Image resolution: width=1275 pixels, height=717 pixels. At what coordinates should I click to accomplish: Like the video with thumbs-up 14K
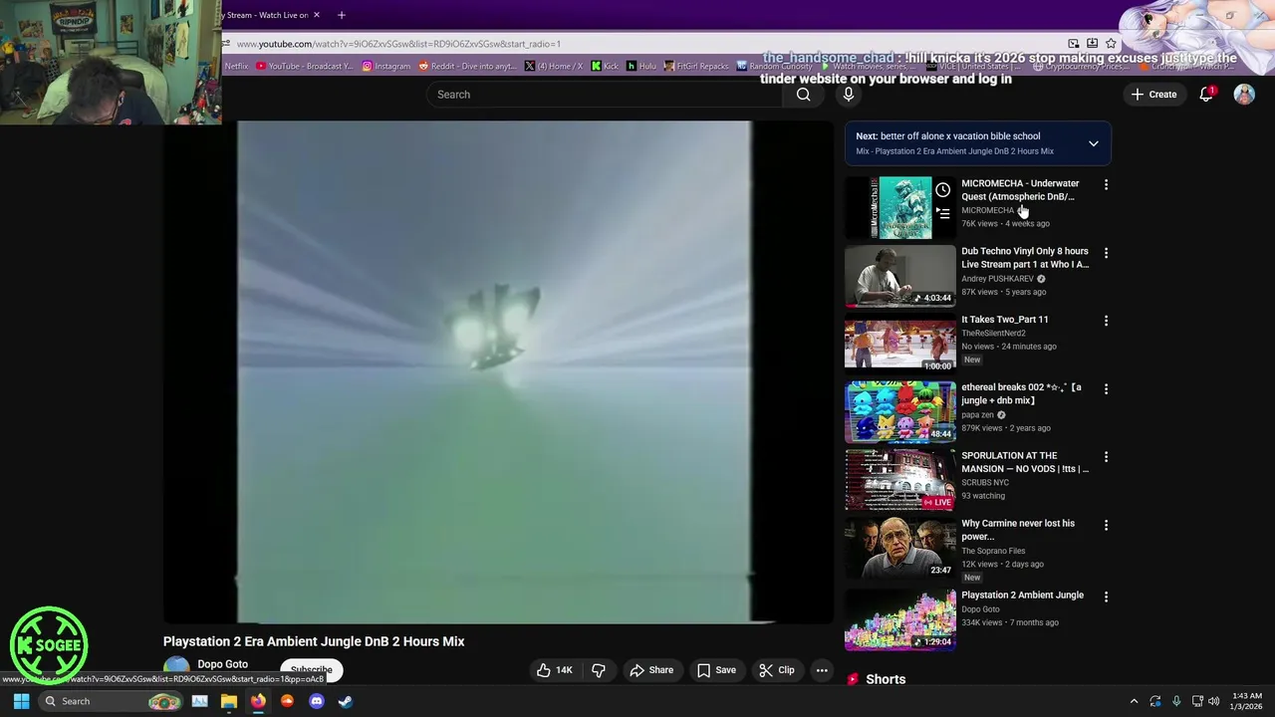point(555,670)
